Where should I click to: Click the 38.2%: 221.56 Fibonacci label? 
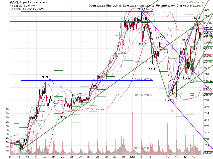[144, 62]
